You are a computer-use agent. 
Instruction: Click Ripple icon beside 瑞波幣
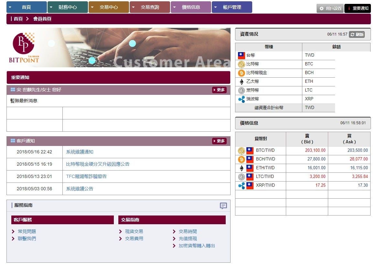pos(242,99)
